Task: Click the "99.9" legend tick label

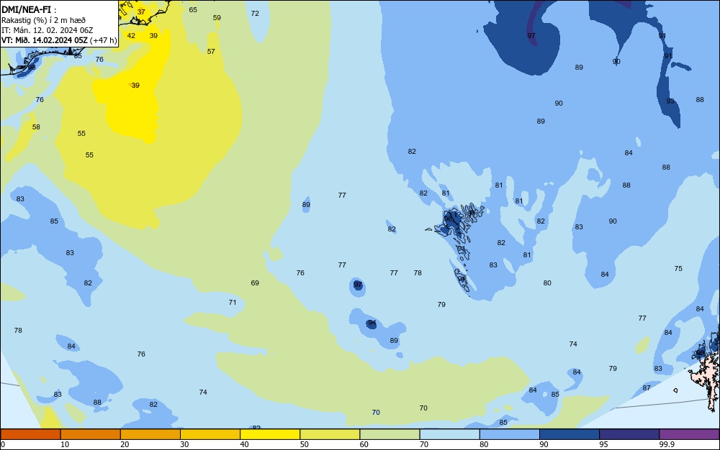Action: tap(666, 444)
